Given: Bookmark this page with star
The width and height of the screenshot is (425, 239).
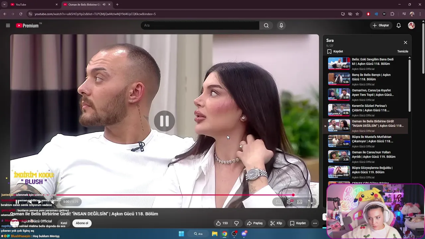Looking at the screenshot, I should click(357, 14).
